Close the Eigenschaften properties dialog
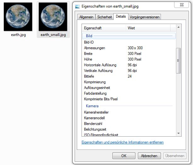This screenshot has width=193, height=165. click(182, 5)
